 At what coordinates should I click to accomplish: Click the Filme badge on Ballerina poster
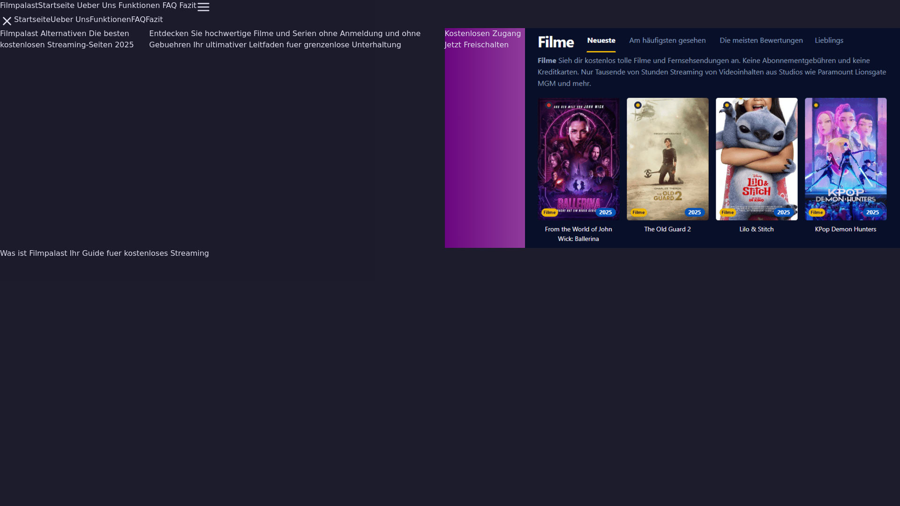[549, 213]
